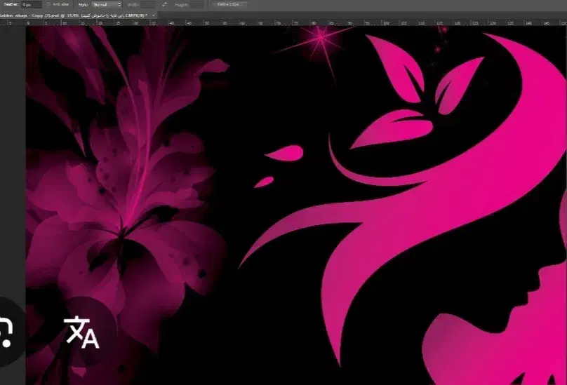Click the horizontal ruler above the canvas

coord(281,22)
